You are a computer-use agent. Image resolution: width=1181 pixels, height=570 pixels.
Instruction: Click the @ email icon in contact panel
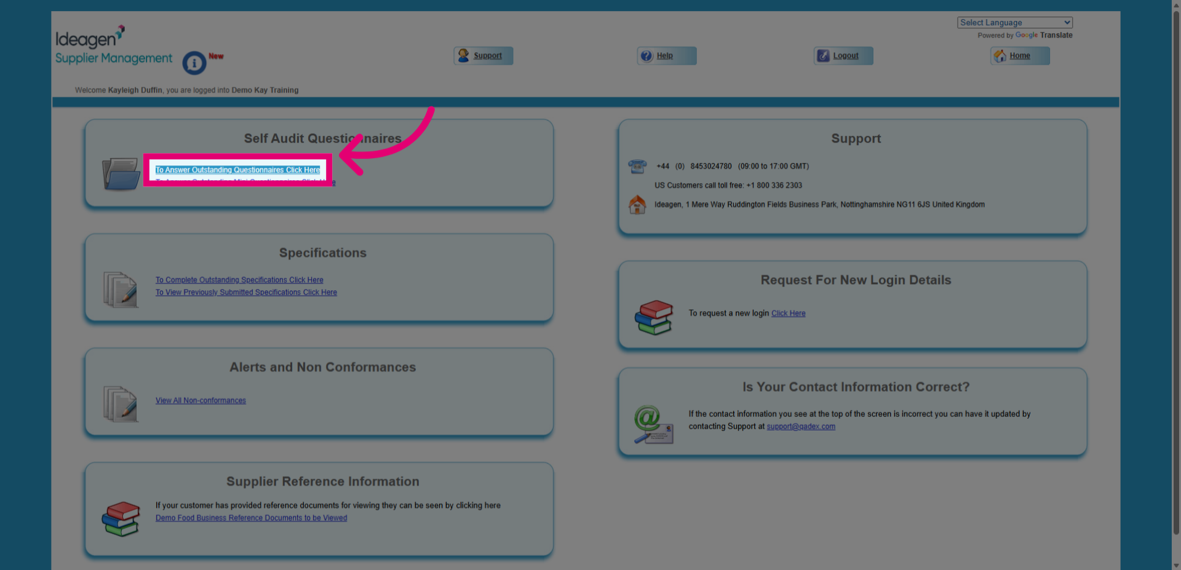(653, 424)
